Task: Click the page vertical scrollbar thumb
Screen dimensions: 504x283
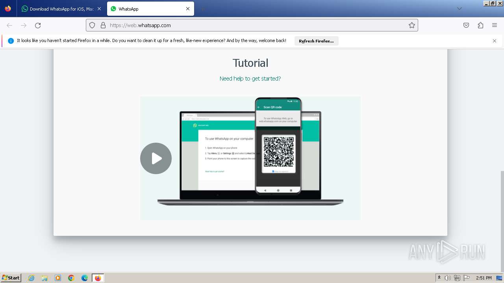Action: click(502, 221)
